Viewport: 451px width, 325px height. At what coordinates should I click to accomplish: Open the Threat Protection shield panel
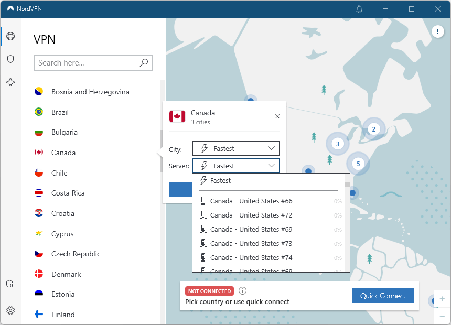pyautogui.click(x=10, y=59)
